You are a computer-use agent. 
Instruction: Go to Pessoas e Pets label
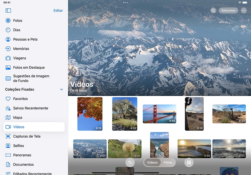(x=25, y=39)
